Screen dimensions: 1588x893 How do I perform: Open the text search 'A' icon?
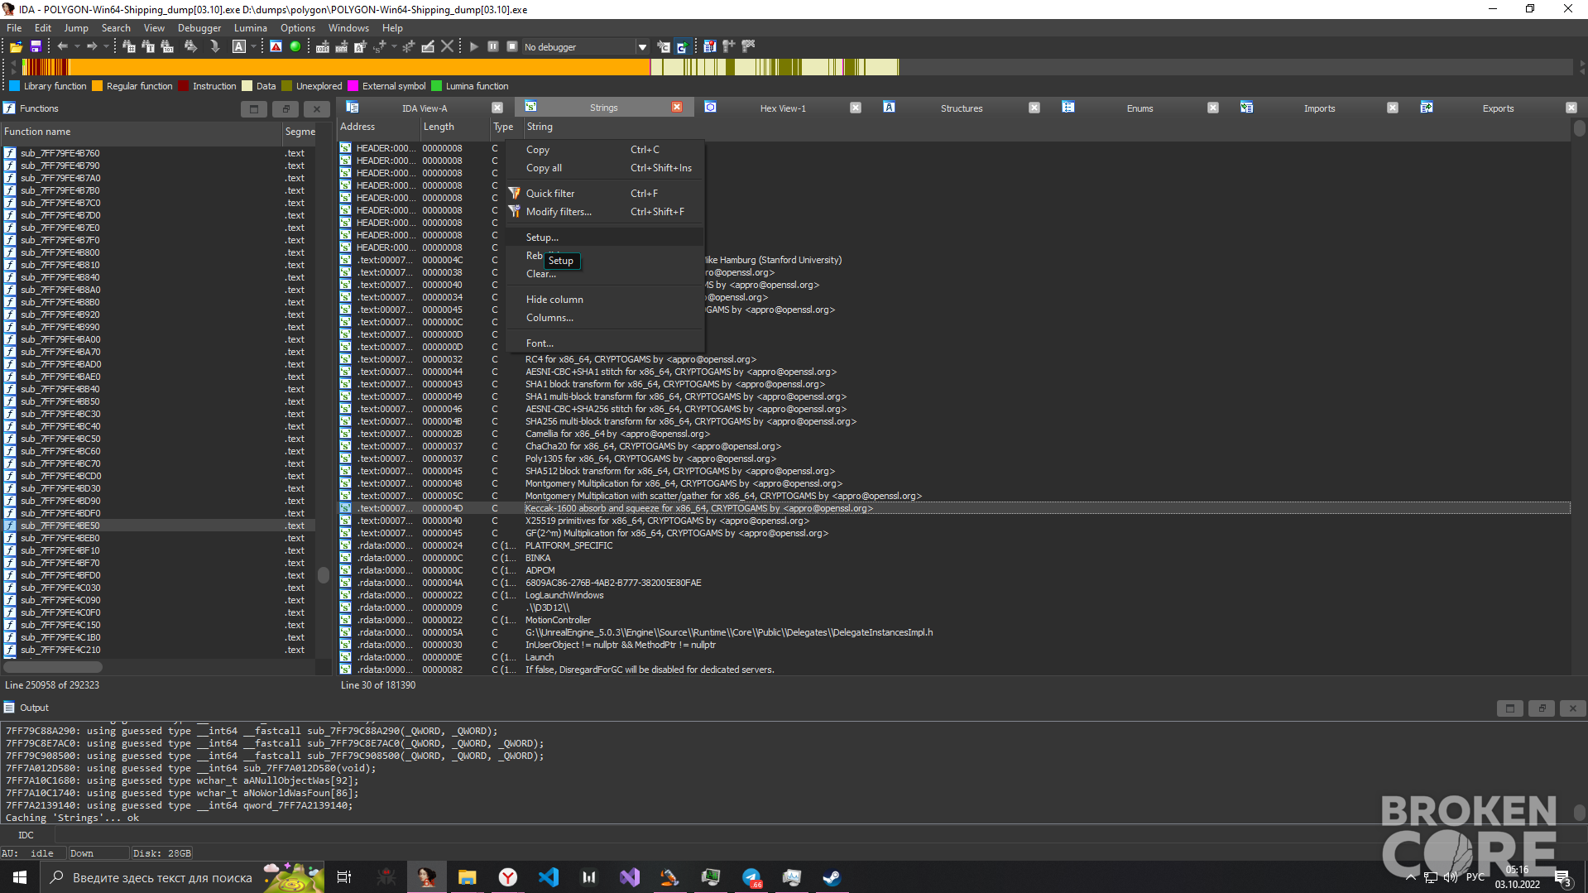239,47
